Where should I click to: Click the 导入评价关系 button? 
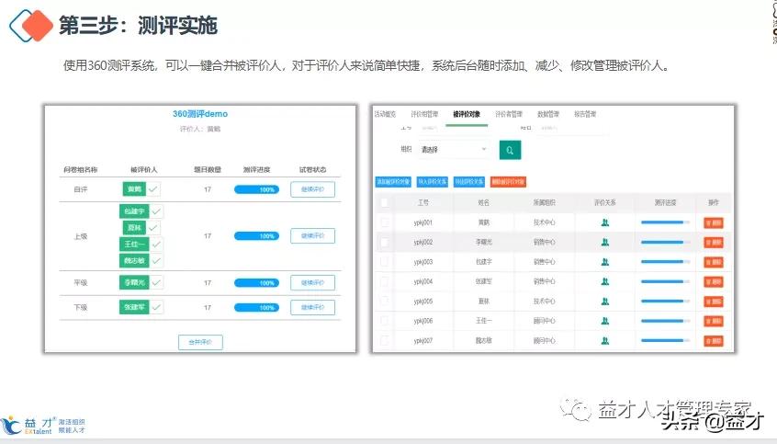pyautogui.click(x=432, y=182)
